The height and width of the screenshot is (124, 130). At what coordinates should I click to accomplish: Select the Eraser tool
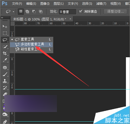pos(5,94)
